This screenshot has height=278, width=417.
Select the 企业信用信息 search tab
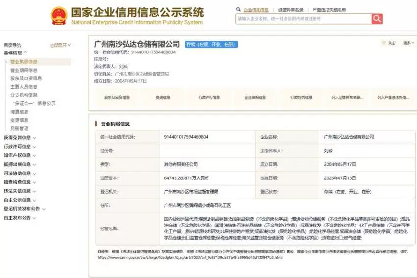click(x=256, y=10)
